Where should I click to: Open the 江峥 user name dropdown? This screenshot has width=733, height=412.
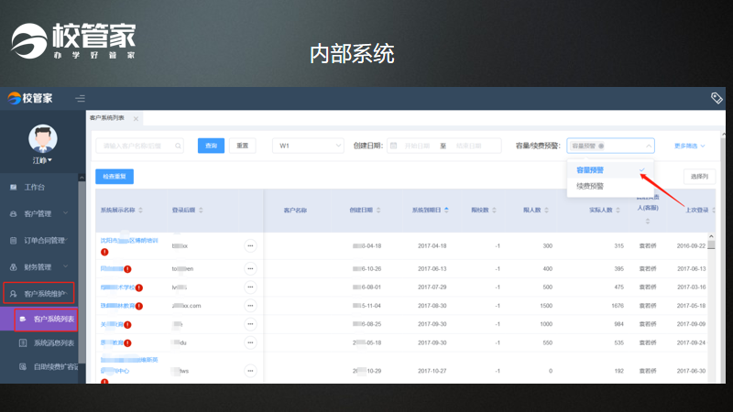[42, 160]
